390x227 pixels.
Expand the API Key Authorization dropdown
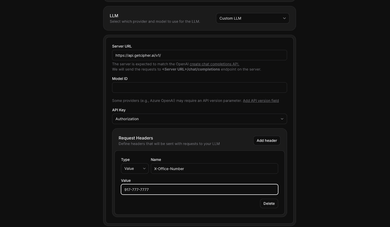[x=199, y=119]
